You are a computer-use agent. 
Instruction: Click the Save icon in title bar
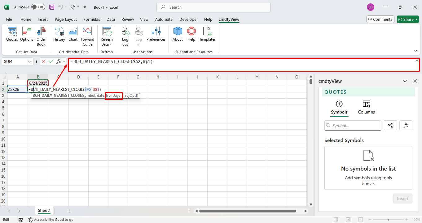(x=52, y=7)
